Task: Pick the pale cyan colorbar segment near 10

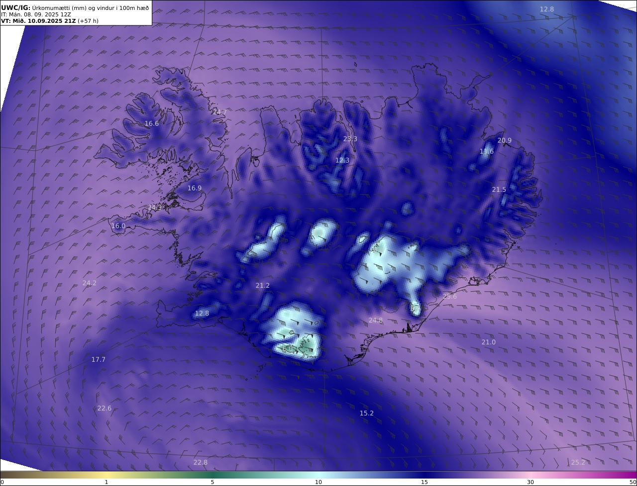Action: click(318, 475)
